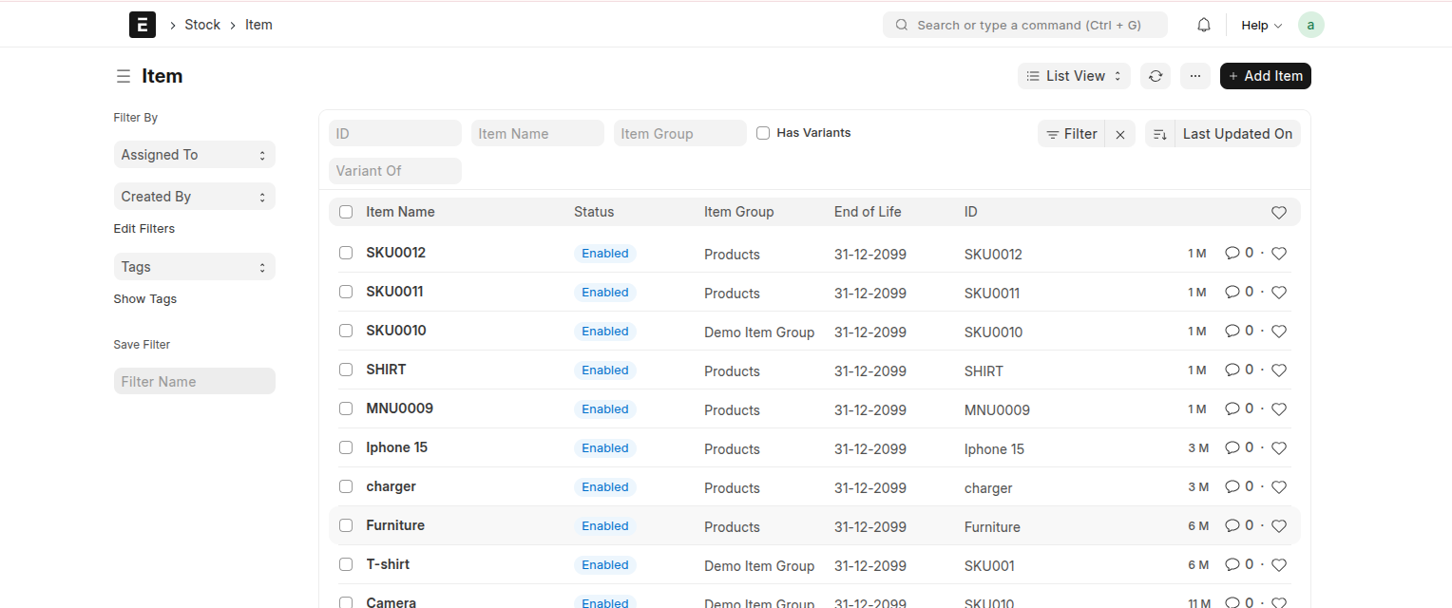Enable the Has Variants checkbox

pos(763,133)
